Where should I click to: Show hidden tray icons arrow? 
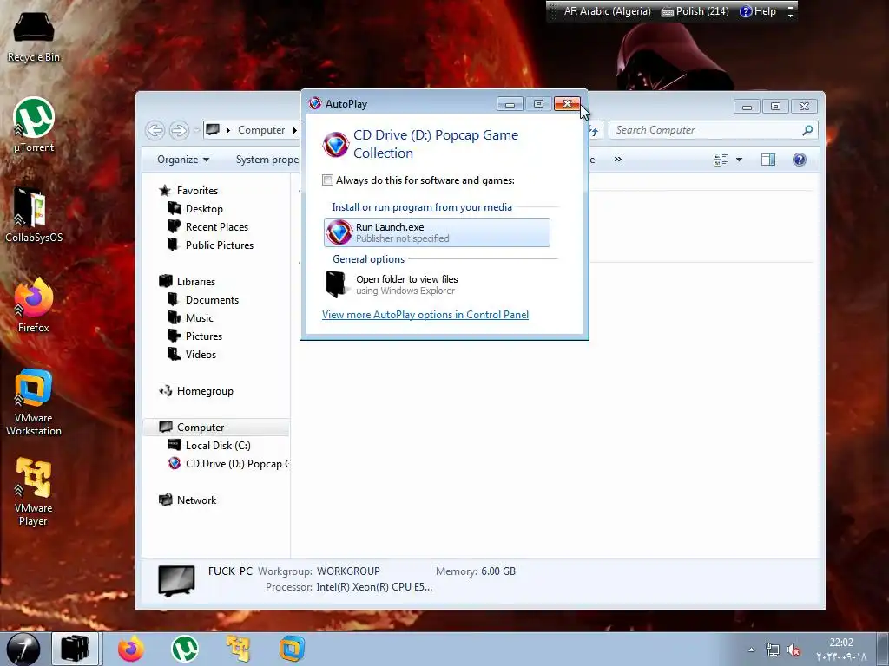point(751,650)
